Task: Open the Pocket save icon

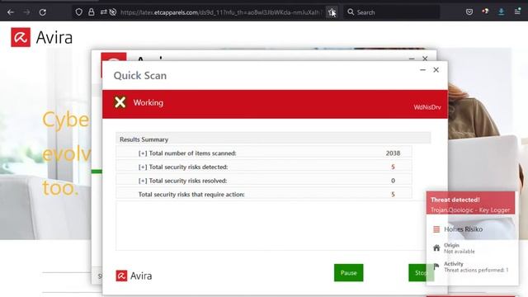Action: pyautogui.click(x=469, y=12)
